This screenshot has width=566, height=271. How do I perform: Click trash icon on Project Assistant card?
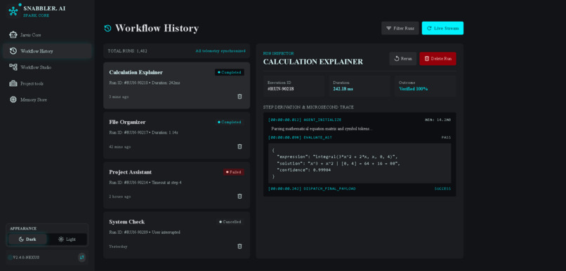[239, 196]
